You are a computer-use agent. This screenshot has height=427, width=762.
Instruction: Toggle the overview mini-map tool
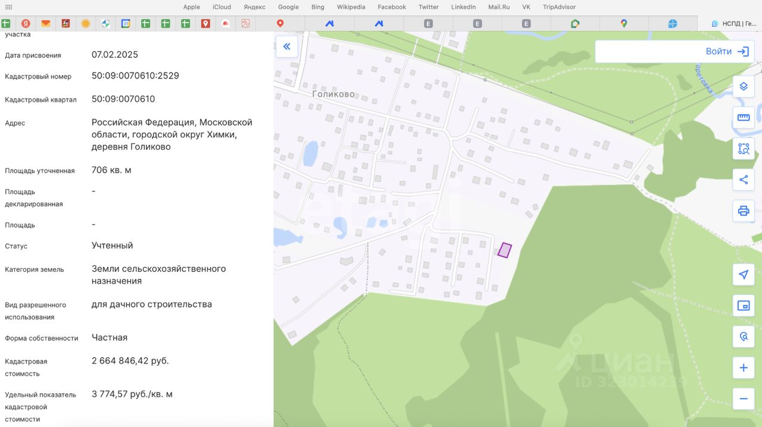743,306
